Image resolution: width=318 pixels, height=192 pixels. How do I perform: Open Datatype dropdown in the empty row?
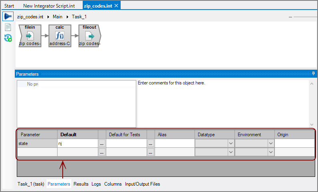(x=230, y=152)
